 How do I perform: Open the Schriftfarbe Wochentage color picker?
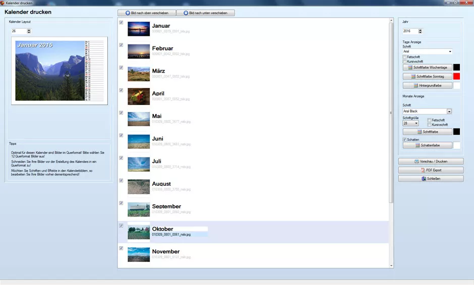coord(427,67)
